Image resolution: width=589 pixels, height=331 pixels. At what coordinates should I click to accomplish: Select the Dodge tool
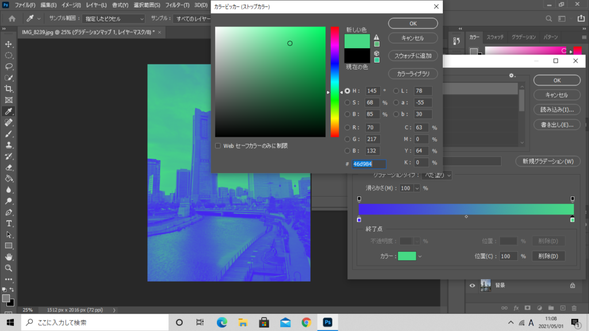(x=8, y=201)
